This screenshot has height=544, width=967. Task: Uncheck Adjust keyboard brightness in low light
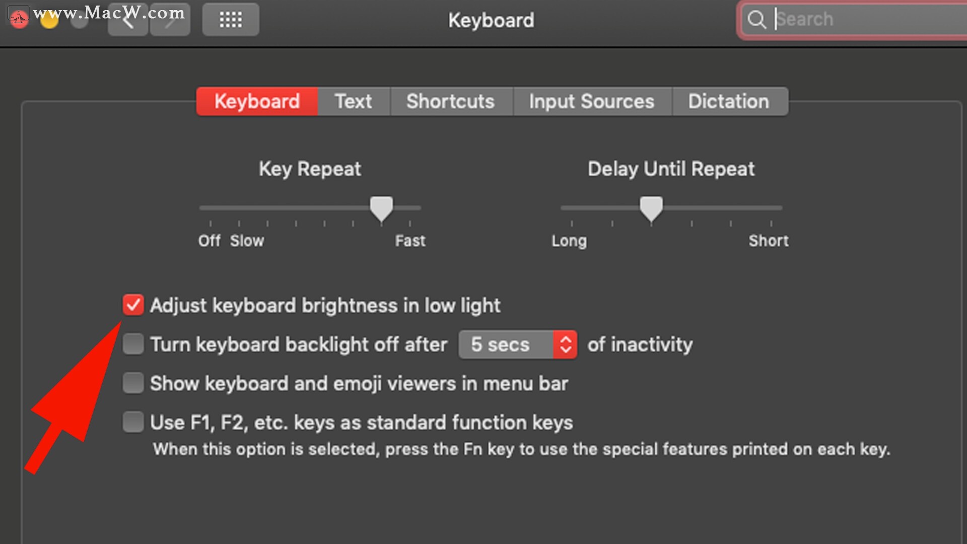click(x=133, y=305)
